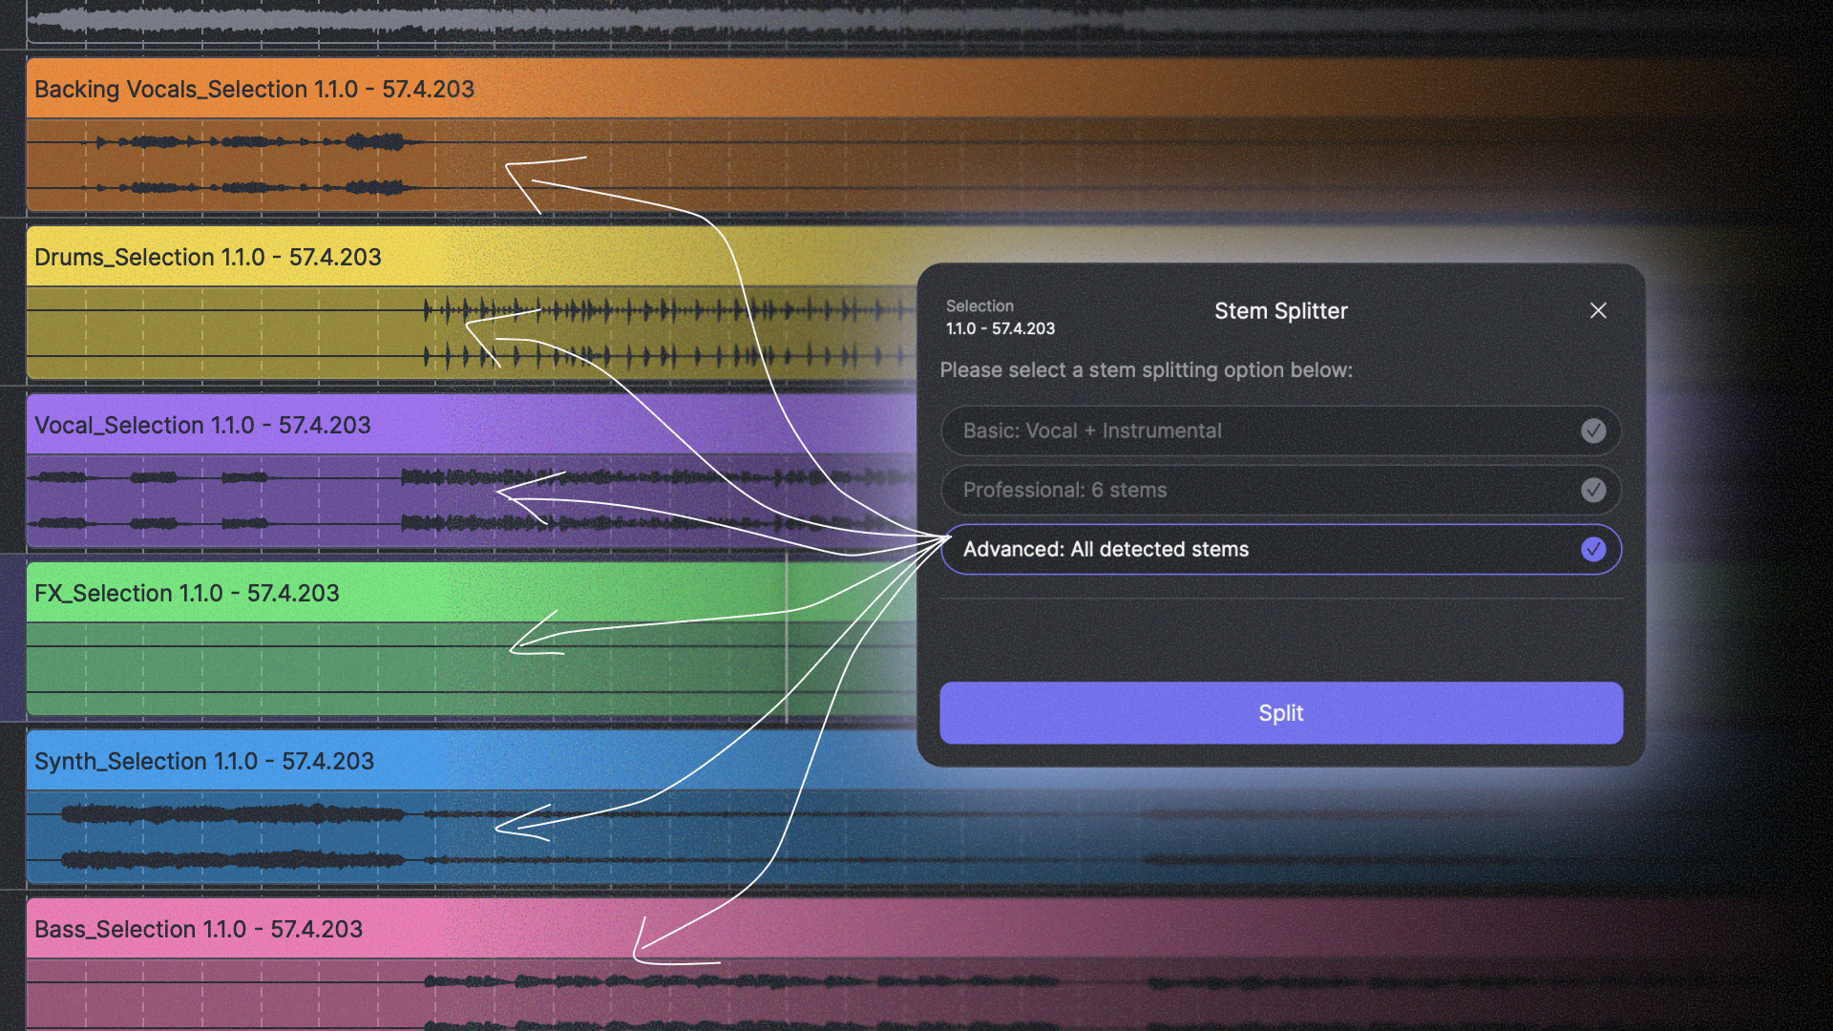Select the Backing Vocals_Selection region header

pos(254,89)
